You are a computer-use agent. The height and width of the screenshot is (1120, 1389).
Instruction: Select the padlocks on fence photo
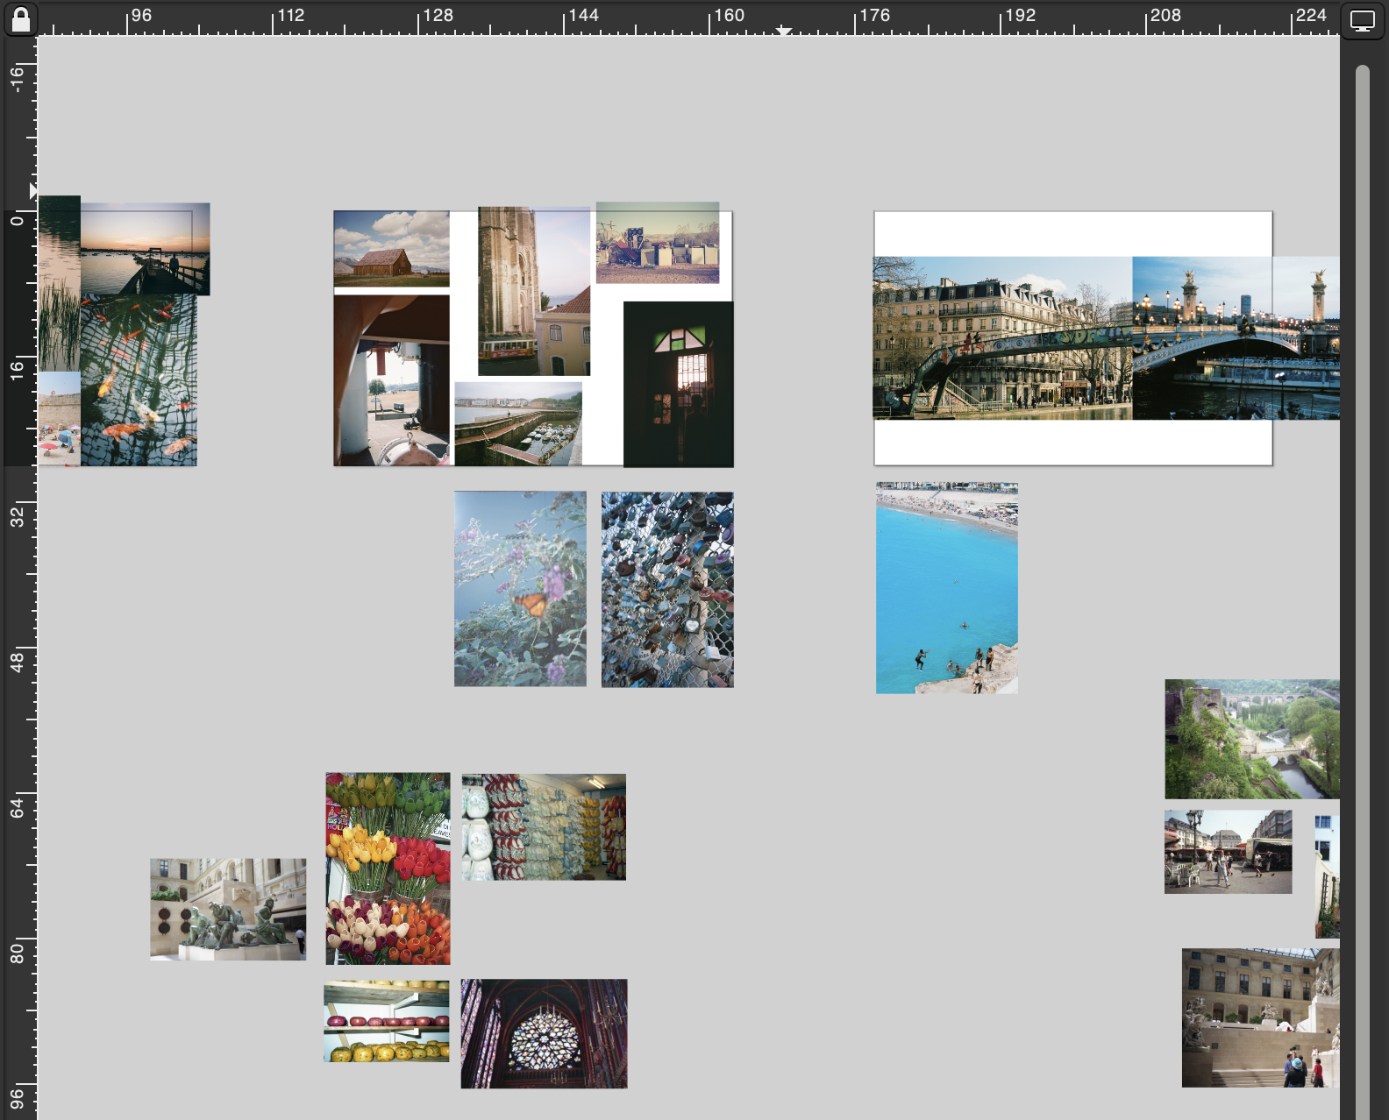(x=667, y=589)
